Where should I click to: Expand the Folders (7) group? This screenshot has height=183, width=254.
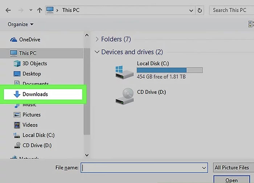97,39
